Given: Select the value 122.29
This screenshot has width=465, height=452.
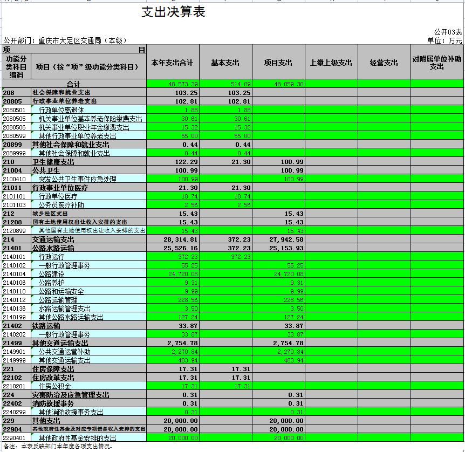Looking at the screenshot, I should (x=186, y=162).
